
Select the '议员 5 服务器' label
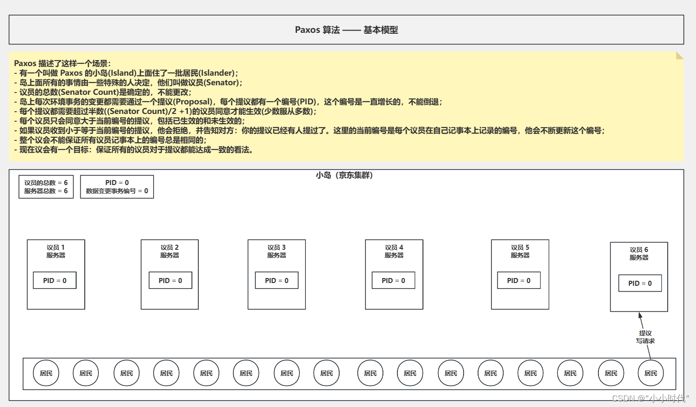tap(520, 251)
